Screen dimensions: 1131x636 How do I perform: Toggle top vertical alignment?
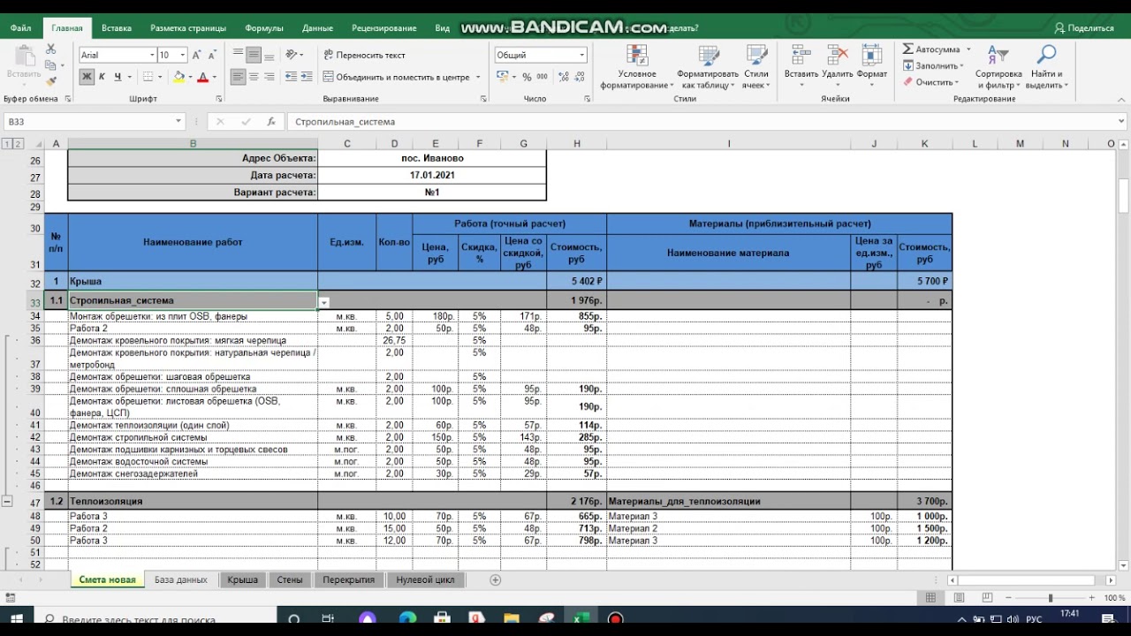[238, 55]
